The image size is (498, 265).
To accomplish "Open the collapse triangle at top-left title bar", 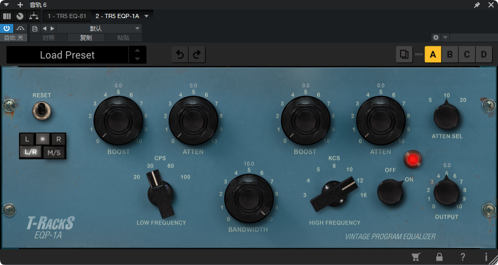I will (6, 5).
